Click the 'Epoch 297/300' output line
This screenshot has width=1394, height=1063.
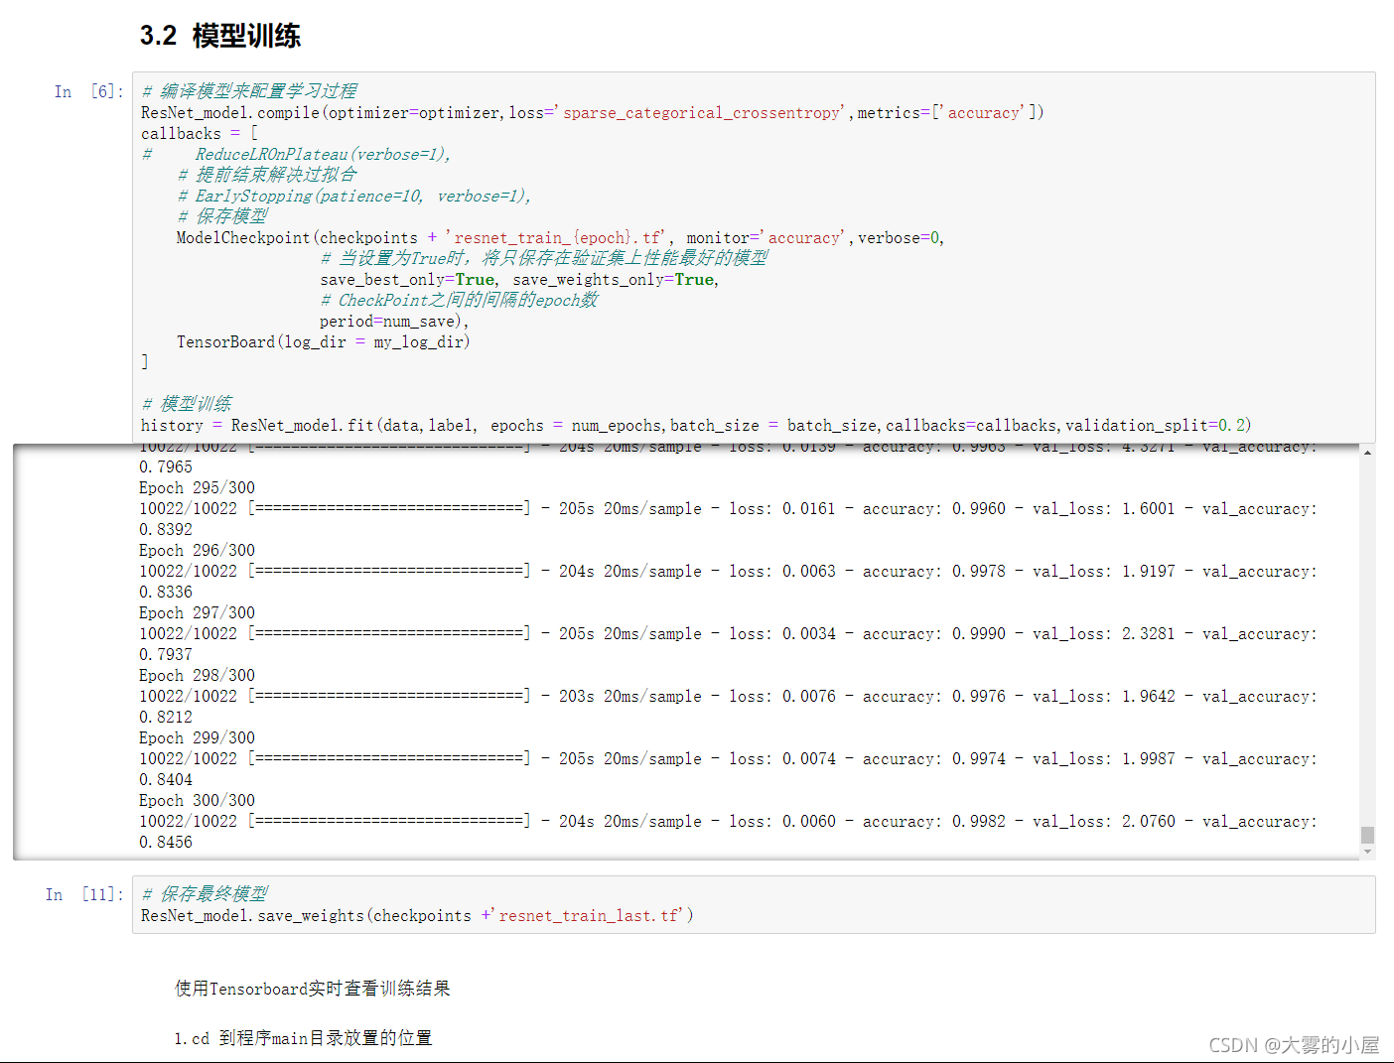point(197,613)
